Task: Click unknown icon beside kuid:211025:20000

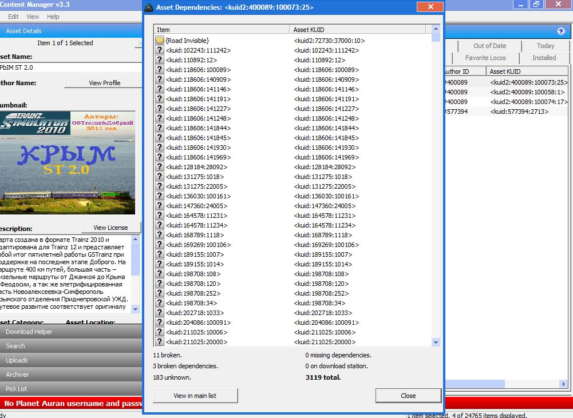Action: (x=159, y=342)
